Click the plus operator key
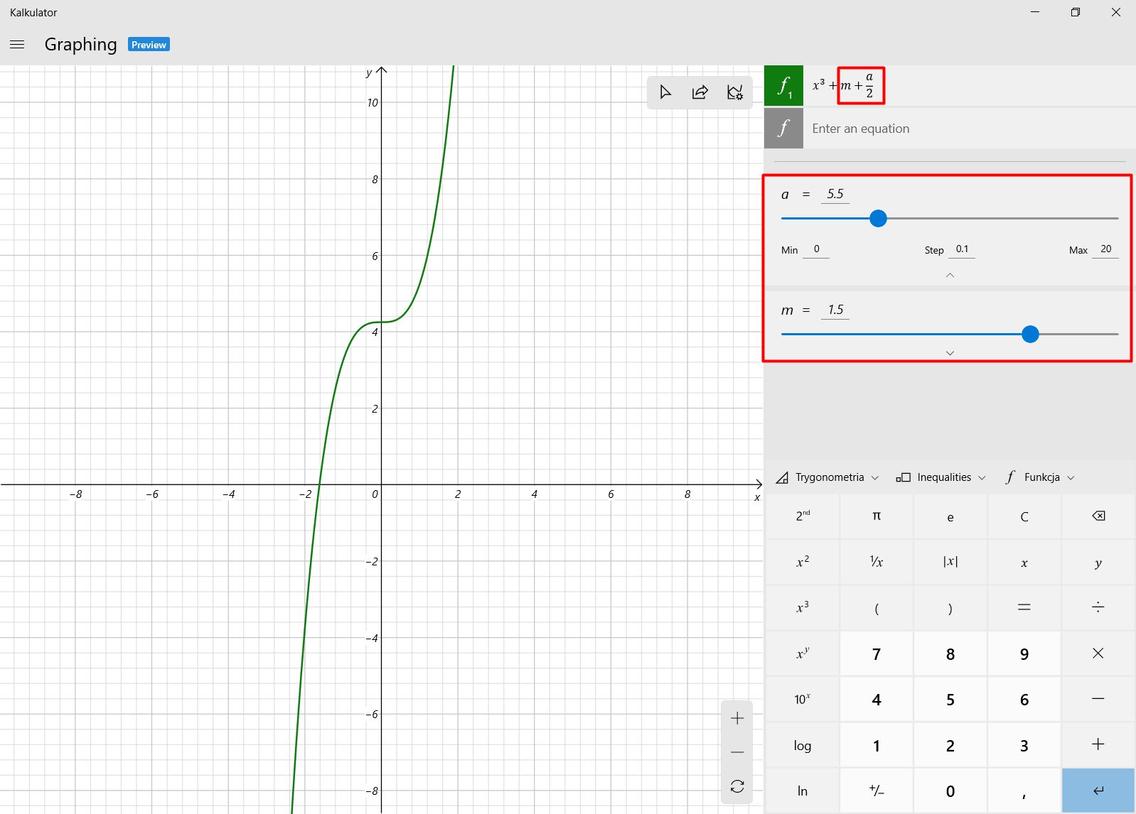The image size is (1136, 814). [x=1098, y=745]
